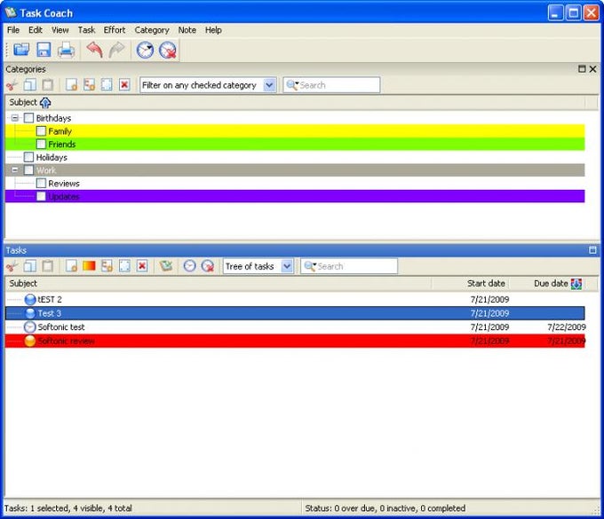Check the Holidays category checkbox
Image resolution: width=604 pixels, height=519 pixels.
coord(29,157)
